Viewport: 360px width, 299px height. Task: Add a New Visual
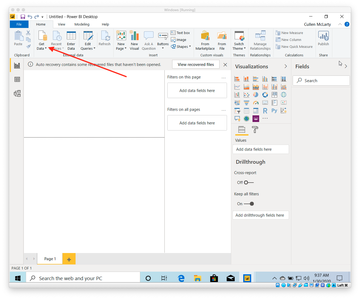134,40
